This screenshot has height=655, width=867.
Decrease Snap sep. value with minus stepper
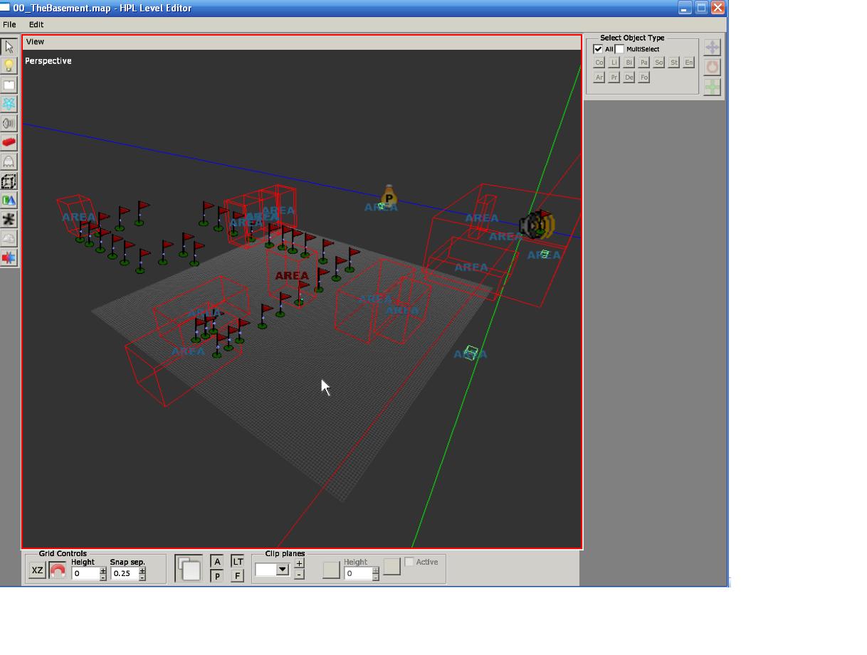[x=142, y=577]
